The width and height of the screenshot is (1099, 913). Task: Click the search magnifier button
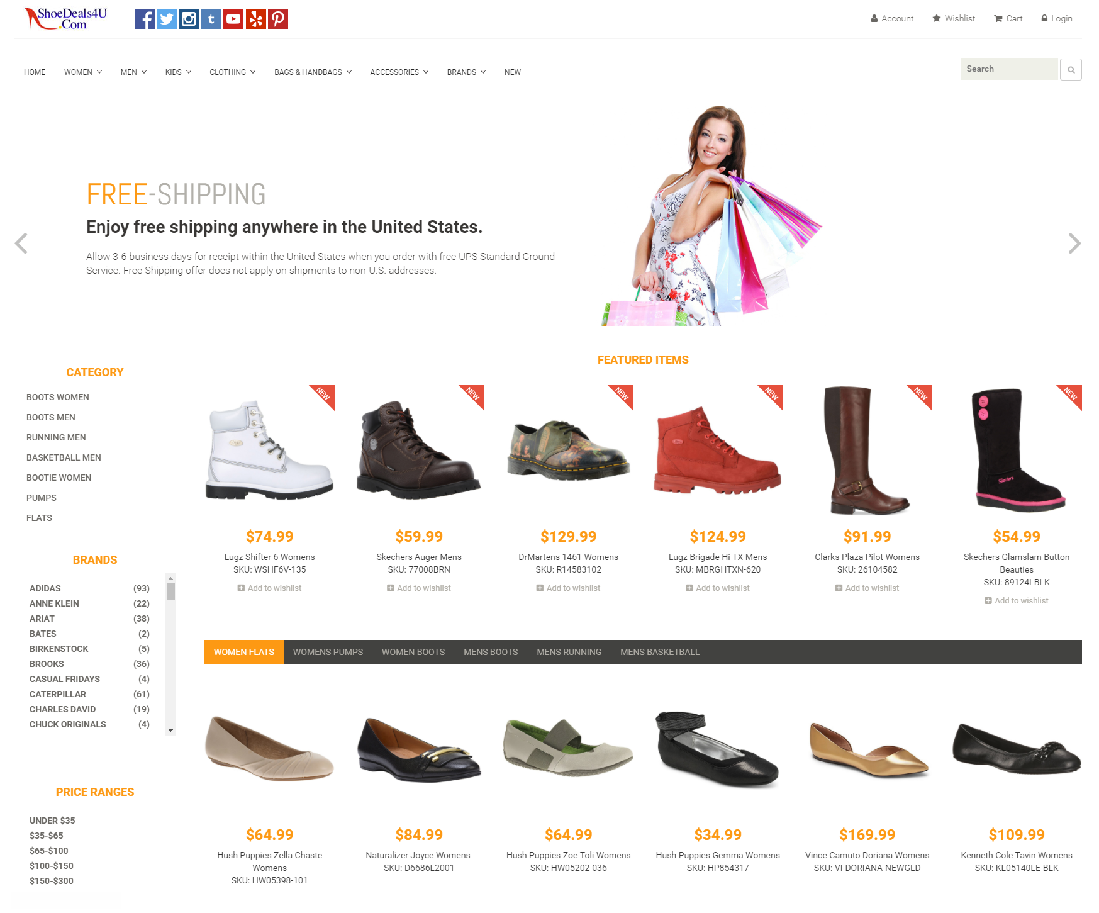(x=1071, y=69)
